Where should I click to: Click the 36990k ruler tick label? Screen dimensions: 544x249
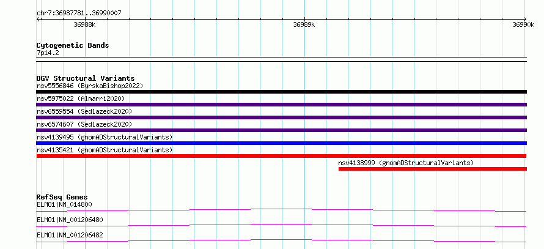click(x=523, y=24)
